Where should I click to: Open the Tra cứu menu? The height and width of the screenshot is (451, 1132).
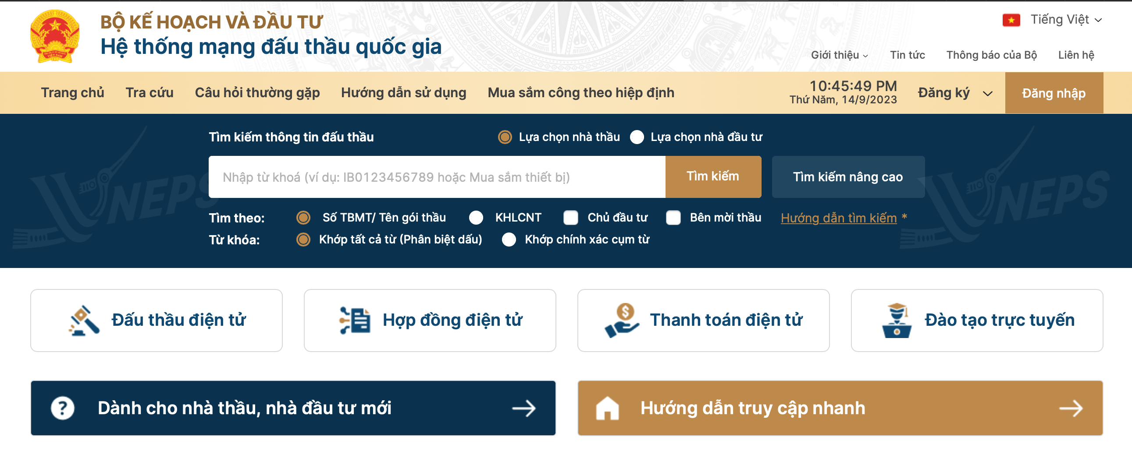point(149,92)
